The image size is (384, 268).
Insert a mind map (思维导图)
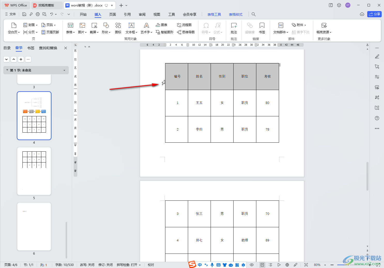pyautogui.click(x=186, y=32)
